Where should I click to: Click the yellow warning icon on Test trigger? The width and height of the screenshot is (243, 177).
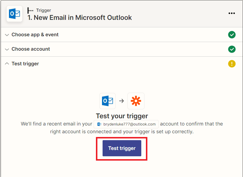coord(232,64)
